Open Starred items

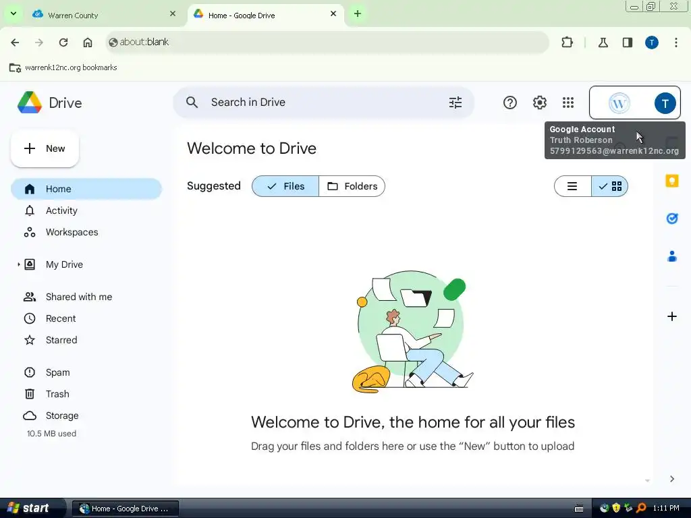(86, 340)
